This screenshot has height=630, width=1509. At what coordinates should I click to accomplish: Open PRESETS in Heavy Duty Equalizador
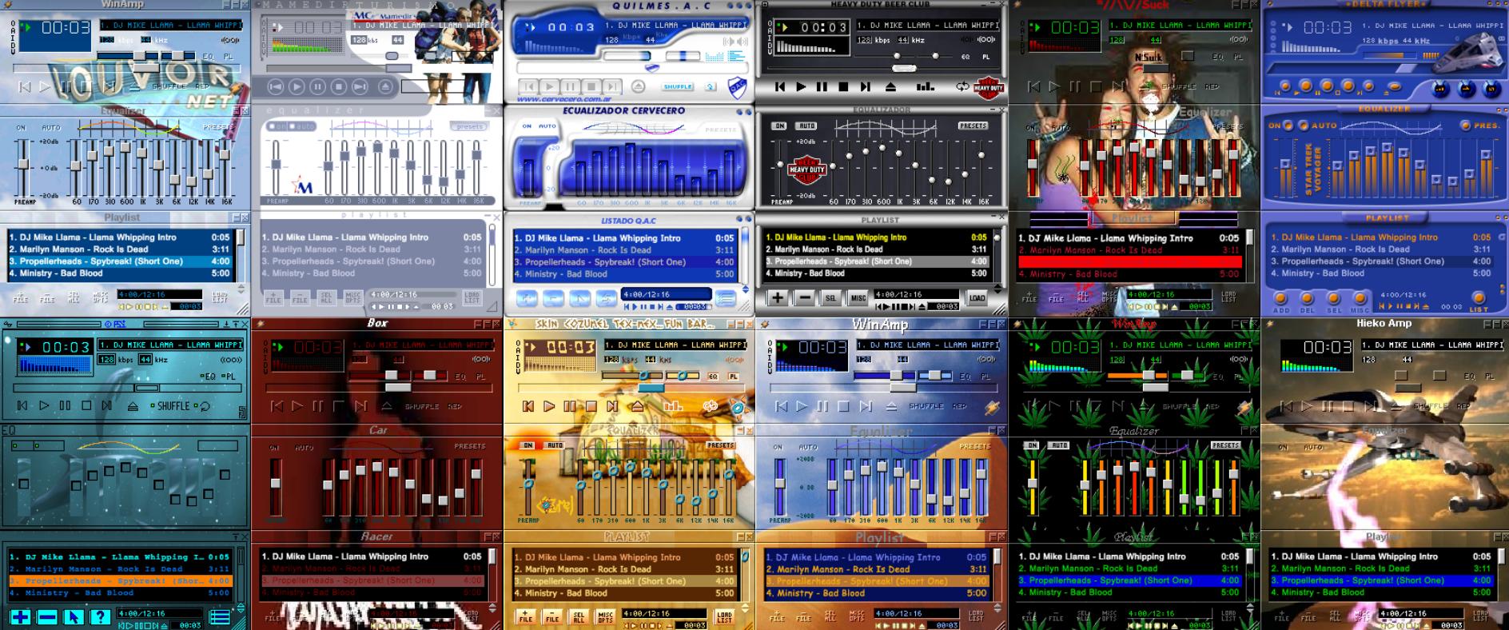point(973,126)
